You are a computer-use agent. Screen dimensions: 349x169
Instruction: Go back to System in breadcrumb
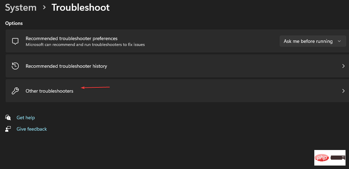[20, 8]
